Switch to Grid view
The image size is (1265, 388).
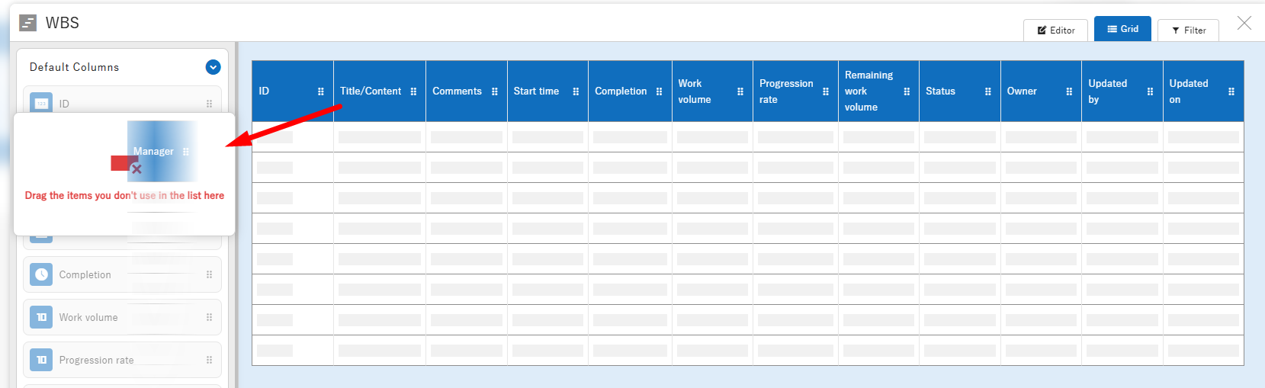pos(1122,29)
